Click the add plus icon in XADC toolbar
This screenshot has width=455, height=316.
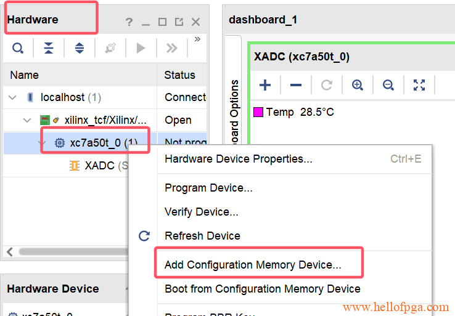265,85
